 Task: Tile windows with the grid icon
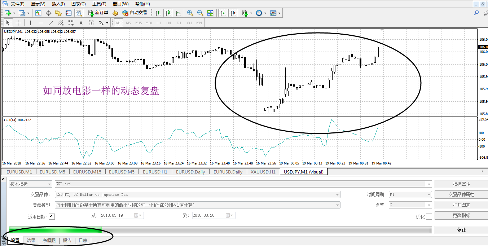click(x=210, y=13)
